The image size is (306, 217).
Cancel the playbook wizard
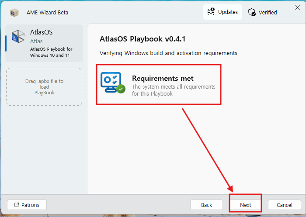click(x=284, y=205)
